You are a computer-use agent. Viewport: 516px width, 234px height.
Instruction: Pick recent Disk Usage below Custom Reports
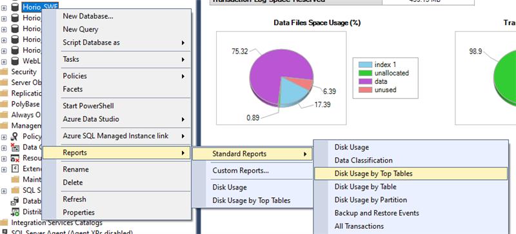pos(252,188)
